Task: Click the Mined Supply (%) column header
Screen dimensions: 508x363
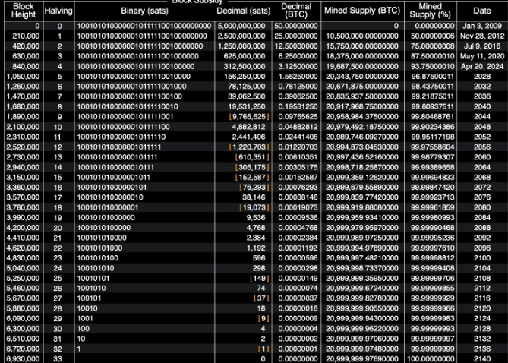Action: 431,11
